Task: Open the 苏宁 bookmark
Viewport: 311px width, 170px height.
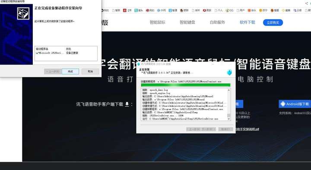Action: point(263,10)
